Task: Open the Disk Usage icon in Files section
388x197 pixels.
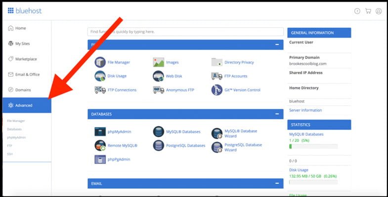Action: [x=100, y=76]
